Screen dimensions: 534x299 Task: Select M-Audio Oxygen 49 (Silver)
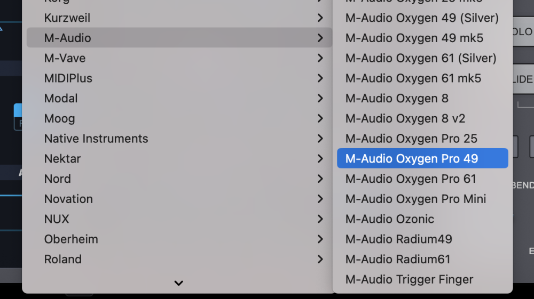click(422, 18)
